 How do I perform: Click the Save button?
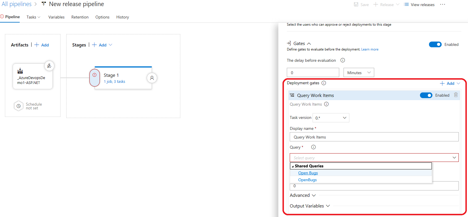point(361,5)
